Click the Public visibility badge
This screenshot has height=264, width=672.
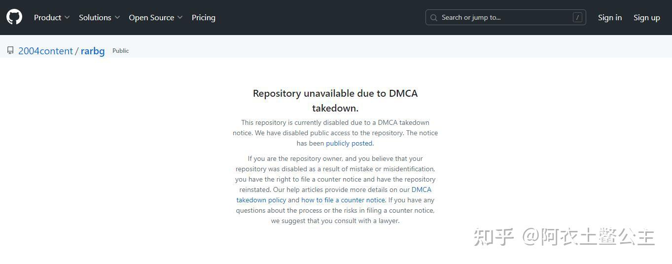tap(120, 51)
